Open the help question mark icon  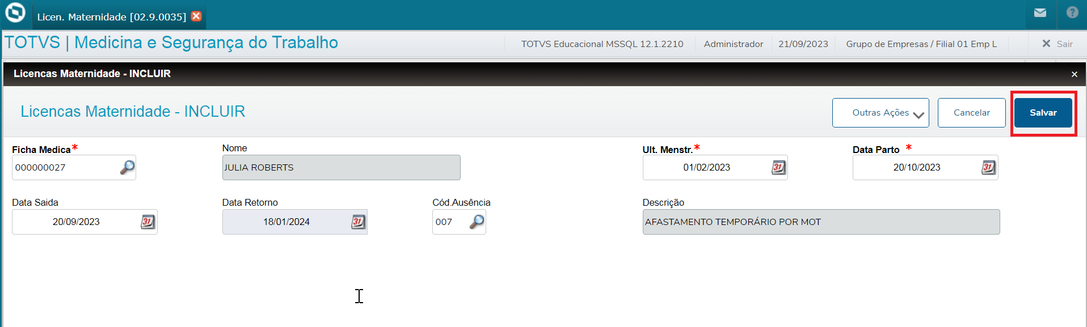[1072, 12]
